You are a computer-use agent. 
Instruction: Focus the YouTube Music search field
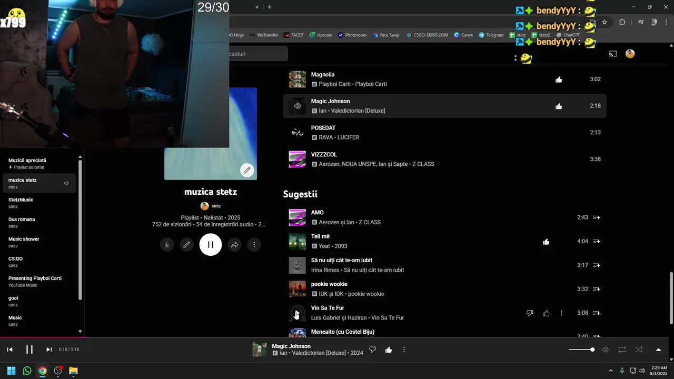click(x=259, y=54)
